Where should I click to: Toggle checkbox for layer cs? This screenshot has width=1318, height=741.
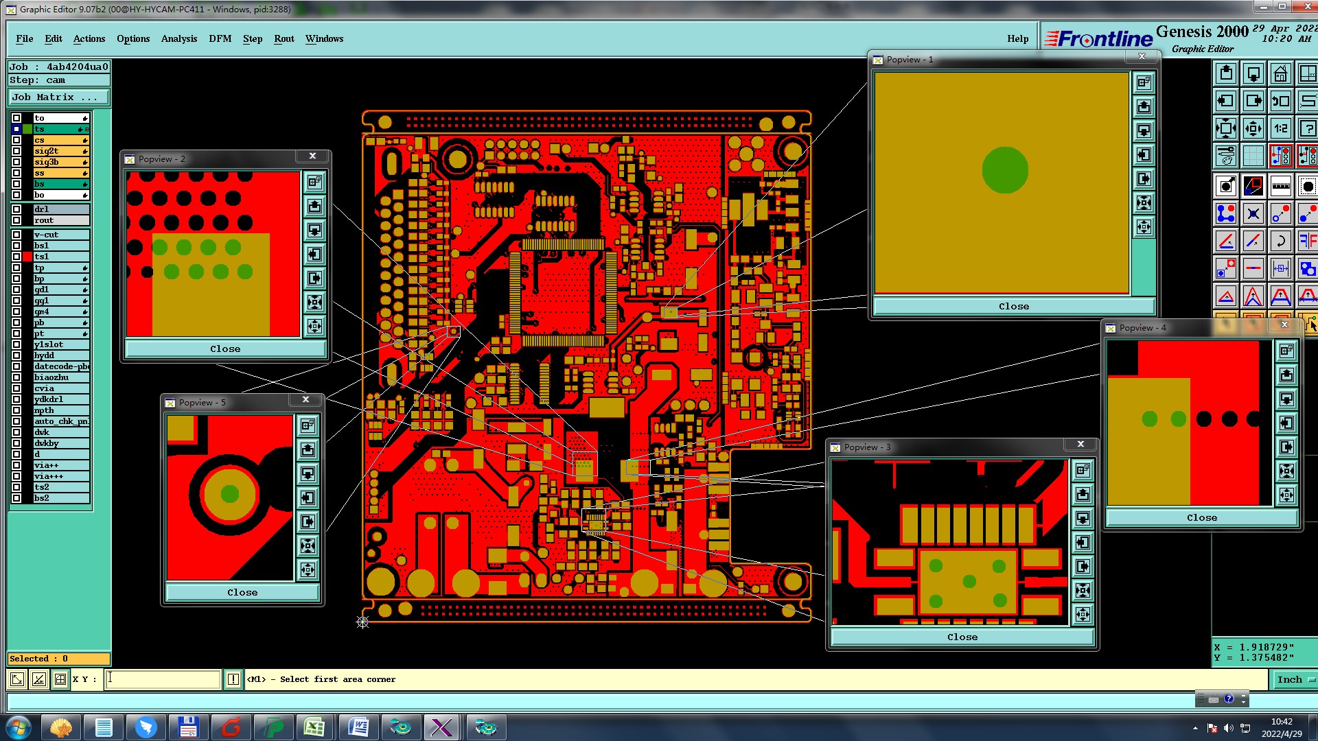pos(16,140)
